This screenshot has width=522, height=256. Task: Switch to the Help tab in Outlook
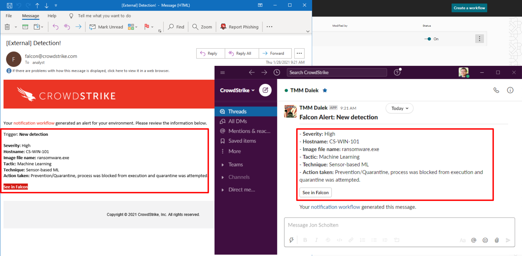click(x=52, y=16)
